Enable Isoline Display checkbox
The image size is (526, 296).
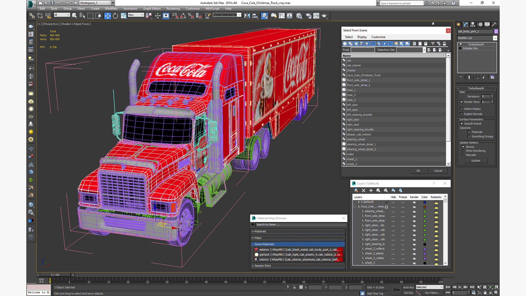pos(461,109)
